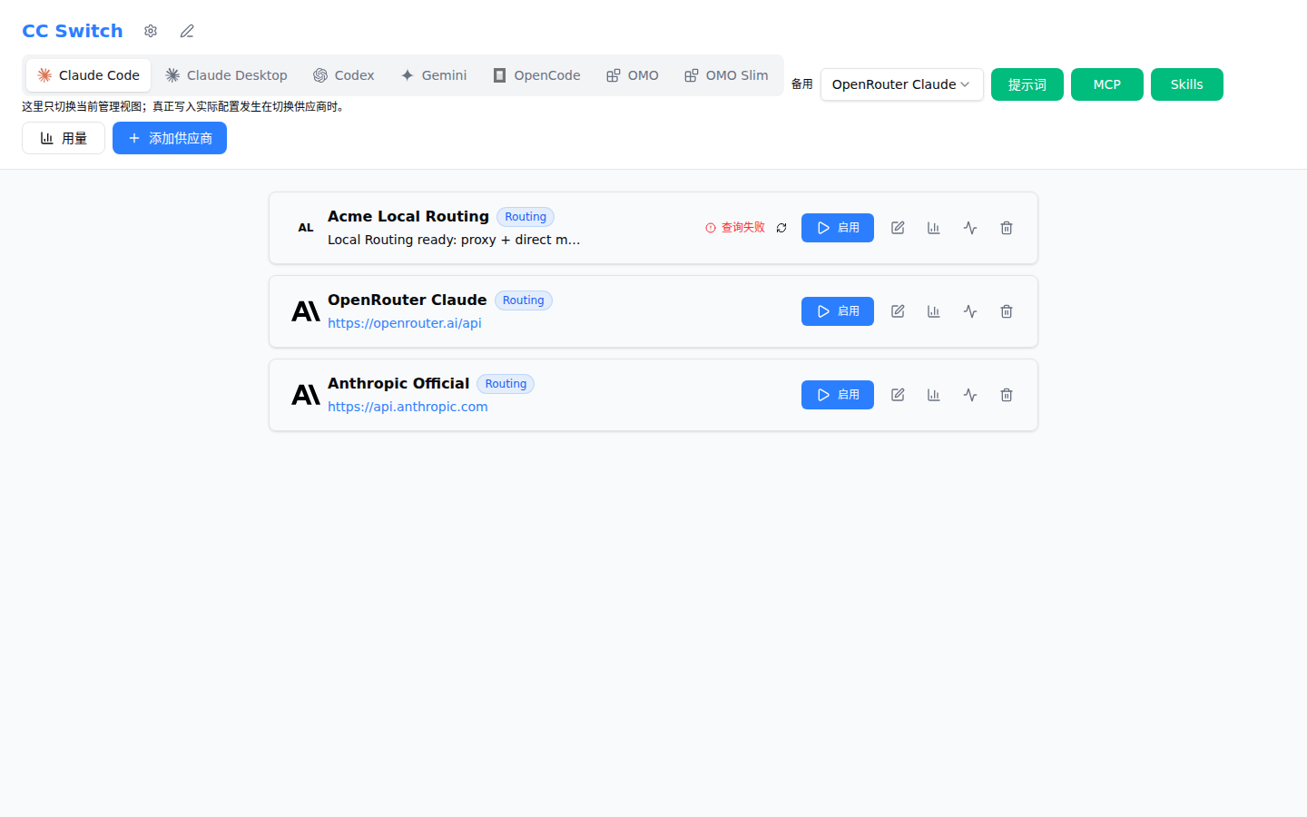Click the 用量 usage button
Viewport: 1307px width, 817px height.
pyautogui.click(x=64, y=138)
